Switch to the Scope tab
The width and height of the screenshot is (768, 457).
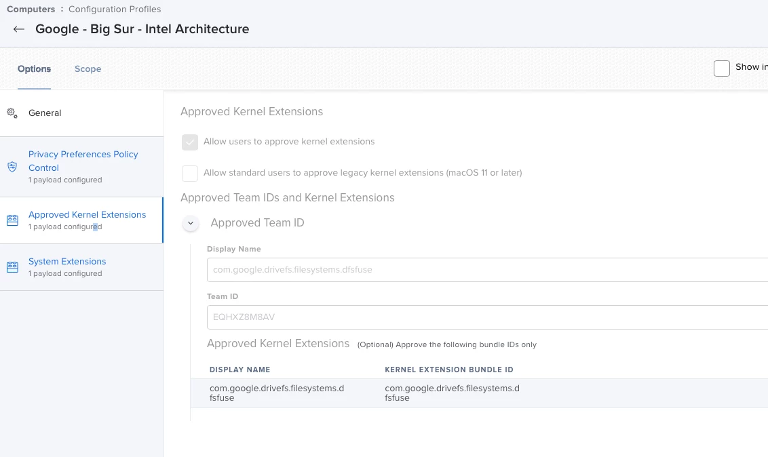coord(88,69)
